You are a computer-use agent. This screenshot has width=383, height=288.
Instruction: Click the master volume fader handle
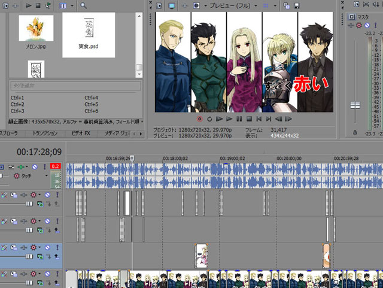pyautogui.click(x=355, y=105)
